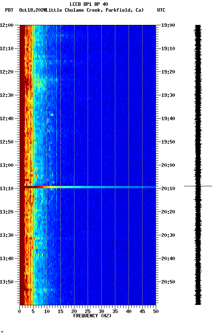The width and height of the screenshot is (215, 336).
Task: Click the 35 Hz frequency tick label
Action: [x=115, y=312]
